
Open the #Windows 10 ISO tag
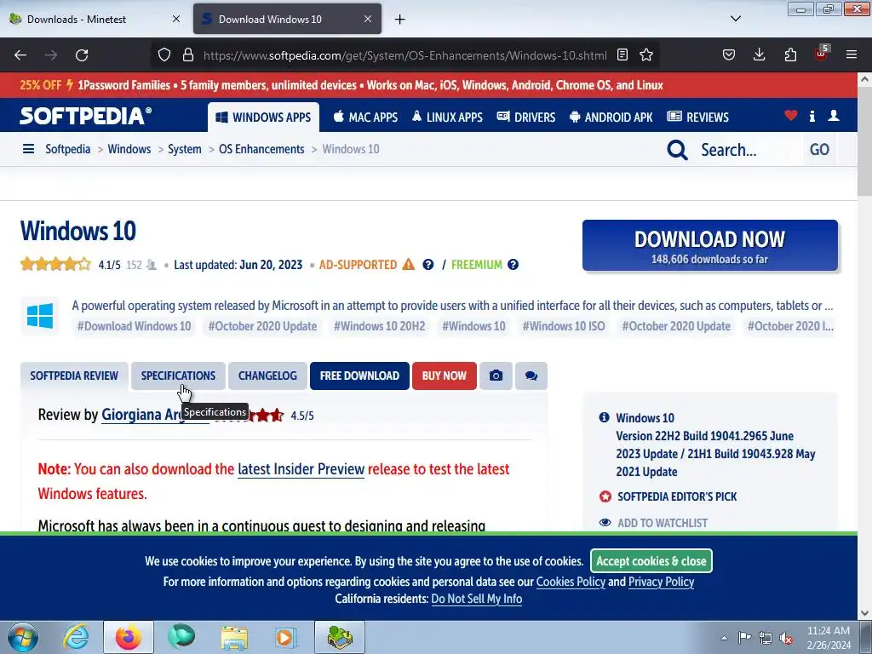pos(564,326)
